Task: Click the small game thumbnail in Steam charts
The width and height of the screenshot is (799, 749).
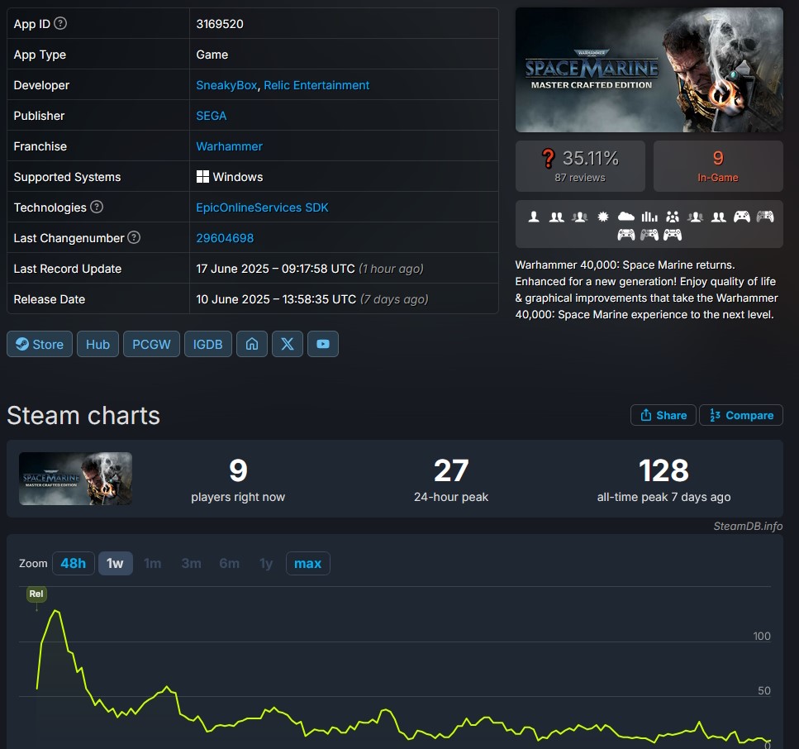Action: (75, 479)
